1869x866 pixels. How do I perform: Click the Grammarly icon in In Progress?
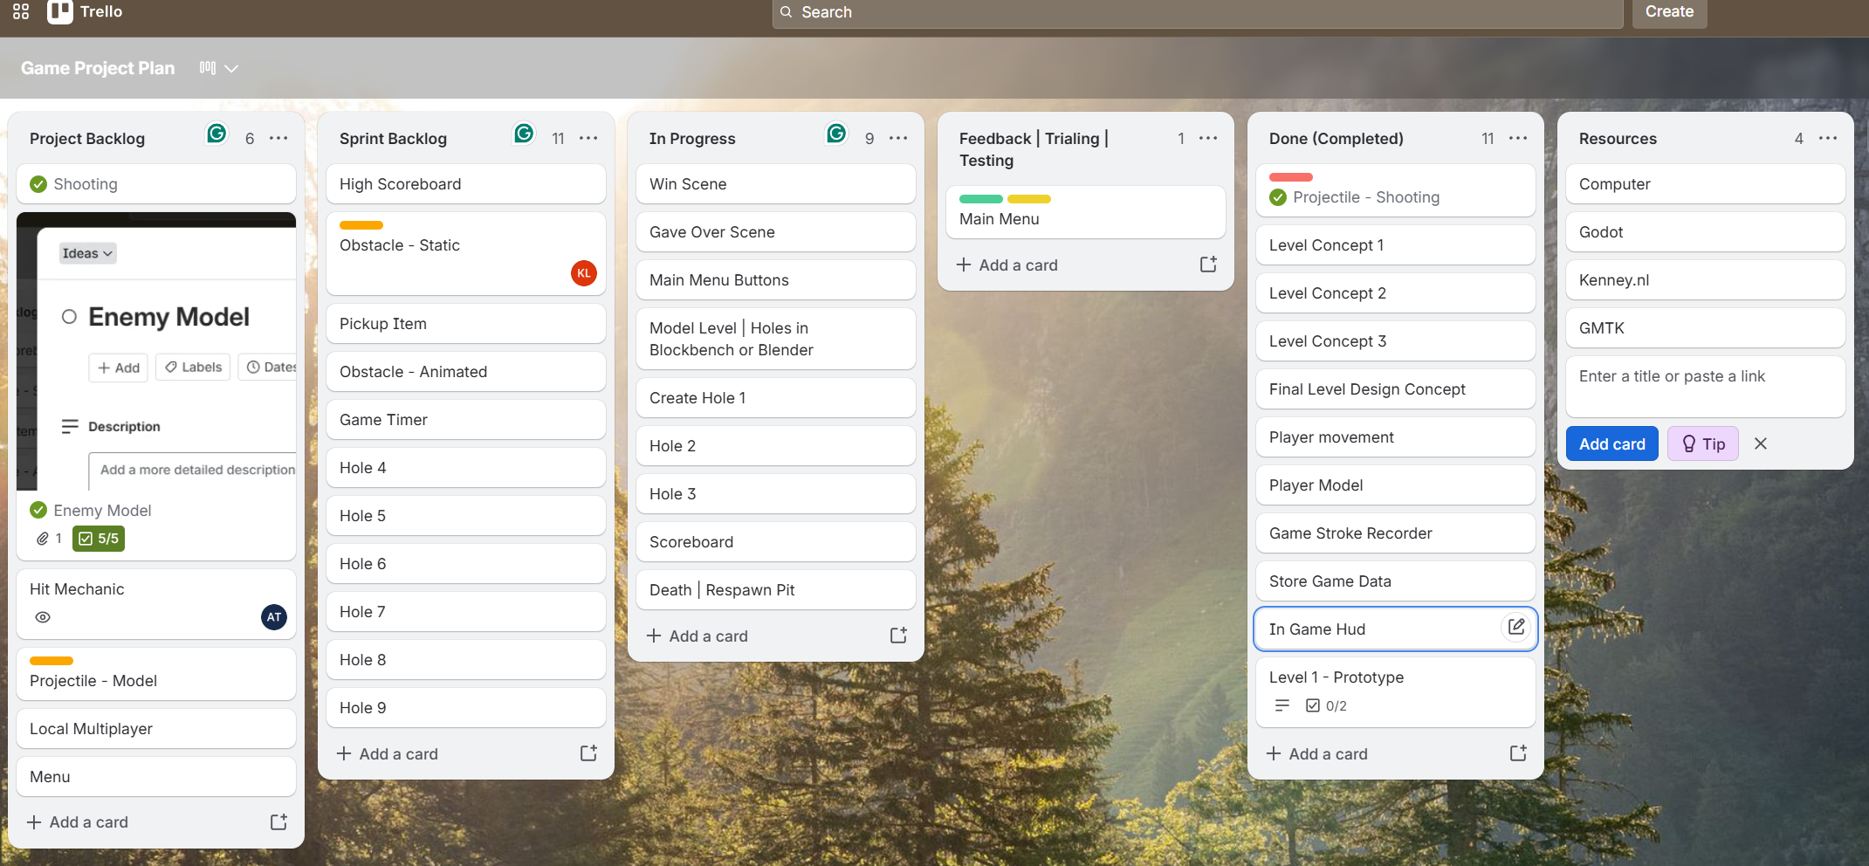836,134
